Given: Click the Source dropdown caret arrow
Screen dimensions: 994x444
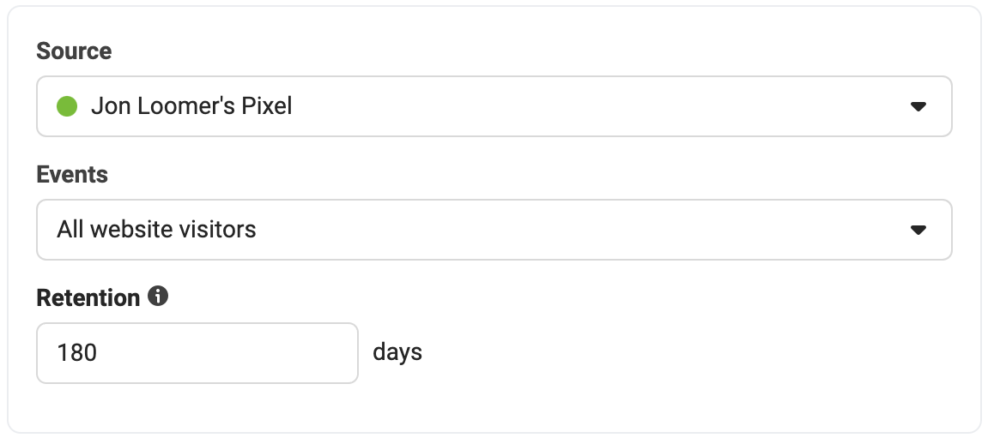Looking at the screenshot, I should click(918, 106).
